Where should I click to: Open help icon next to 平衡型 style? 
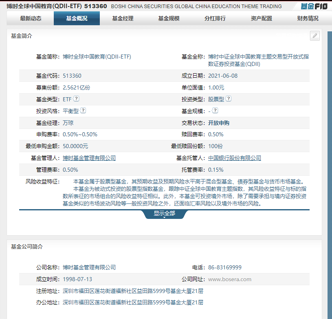pos(83,110)
